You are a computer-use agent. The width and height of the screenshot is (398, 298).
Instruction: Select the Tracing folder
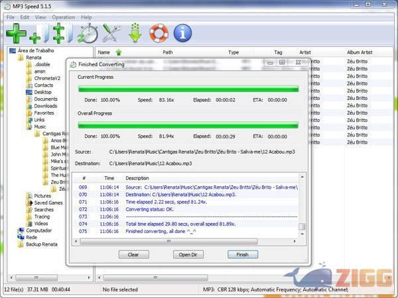point(38,217)
